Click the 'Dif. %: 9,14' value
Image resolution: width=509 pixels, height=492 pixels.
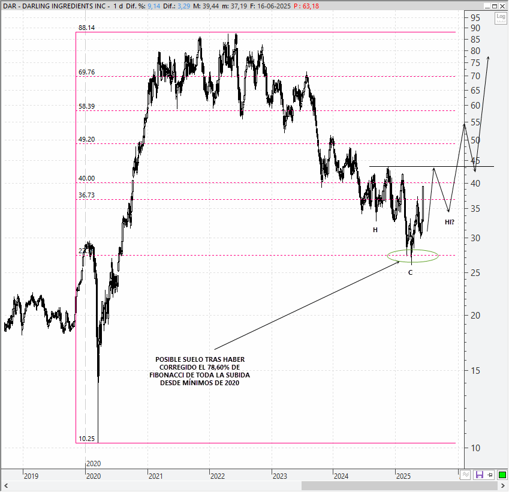(x=143, y=6)
